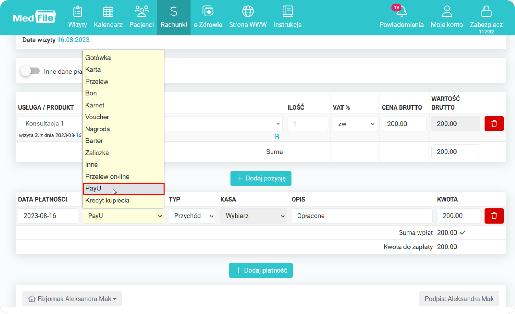Select Gotówka payment option
This screenshot has height=314, width=515.
click(x=123, y=58)
